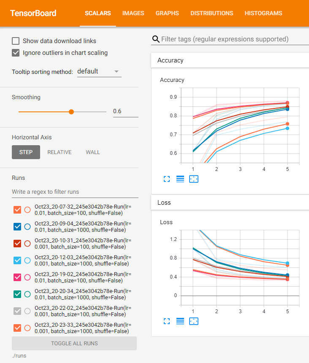
Task: Expand the Loss chart to full width
Action: tap(167, 321)
